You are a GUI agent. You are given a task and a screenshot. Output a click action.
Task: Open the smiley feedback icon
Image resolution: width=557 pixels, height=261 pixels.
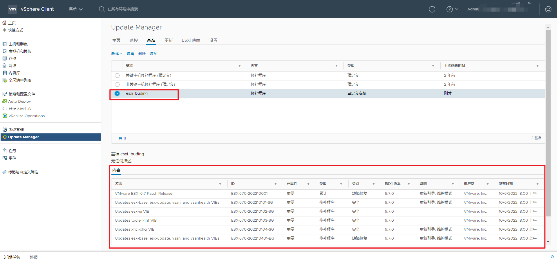[548, 9]
